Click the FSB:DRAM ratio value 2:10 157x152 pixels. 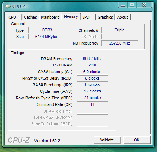pyautogui.click(x=92, y=65)
